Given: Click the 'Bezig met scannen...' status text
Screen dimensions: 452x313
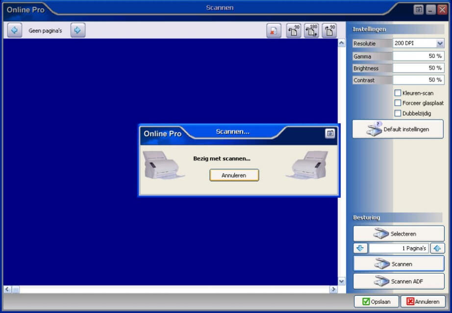Looking at the screenshot, I should point(222,158).
